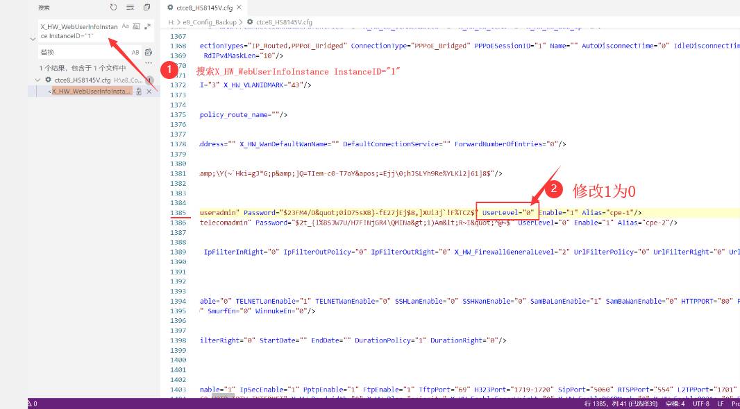Select the X_HW_WebUserInfoInstance search result match
740x409 pixels.
pyautogui.click(x=90, y=92)
